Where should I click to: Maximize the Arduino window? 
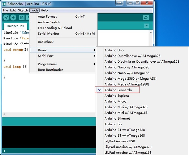(137, 3)
